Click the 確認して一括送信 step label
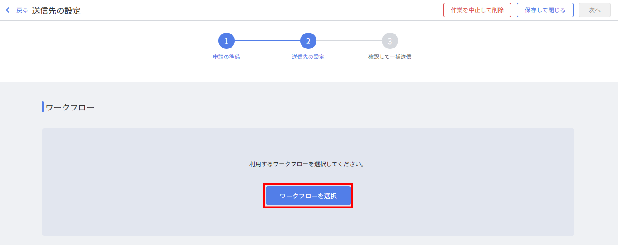This screenshot has height=245, width=618. pos(390,57)
